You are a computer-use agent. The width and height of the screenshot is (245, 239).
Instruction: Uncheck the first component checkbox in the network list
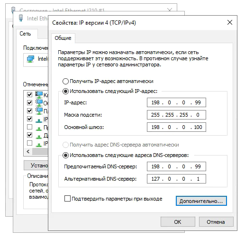pos(29,94)
